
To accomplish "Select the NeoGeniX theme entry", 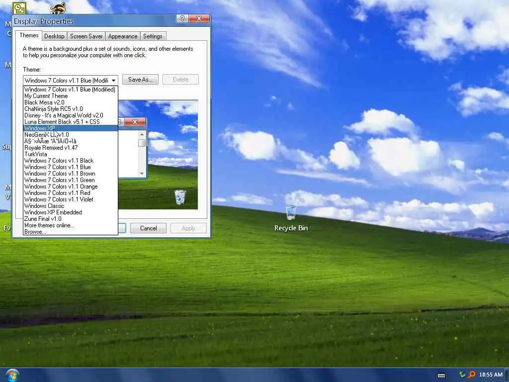I will point(71,135).
